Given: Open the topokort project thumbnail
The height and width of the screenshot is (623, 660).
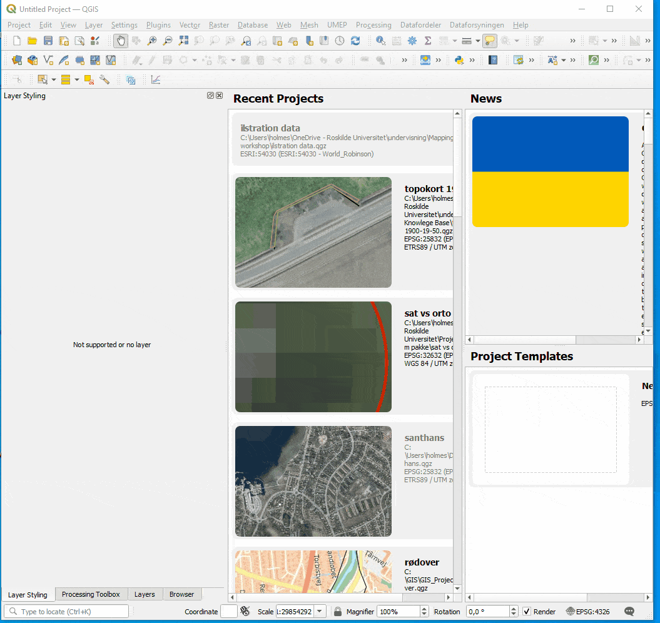Looking at the screenshot, I should pyautogui.click(x=313, y=232).
